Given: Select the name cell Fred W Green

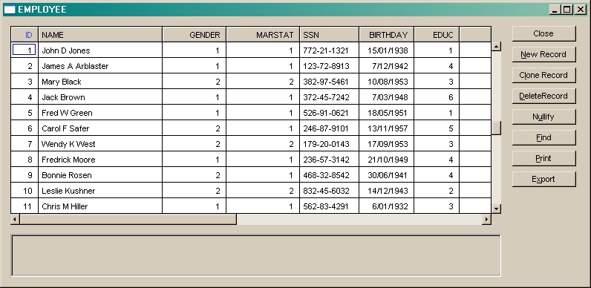Looking at the screenshot, I should [100, 113].
